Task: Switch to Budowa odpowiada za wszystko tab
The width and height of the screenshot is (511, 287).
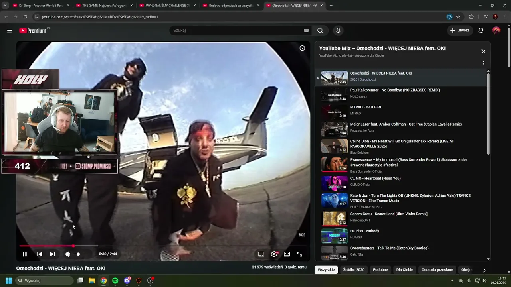Action: coord(231,6)
